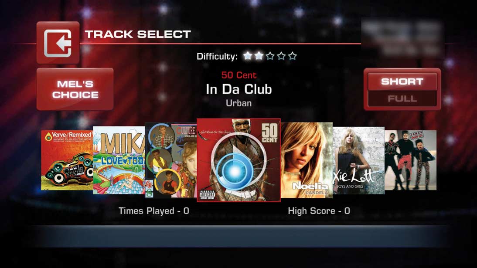Choose the MIKA Love Today album

coord(119,160)
